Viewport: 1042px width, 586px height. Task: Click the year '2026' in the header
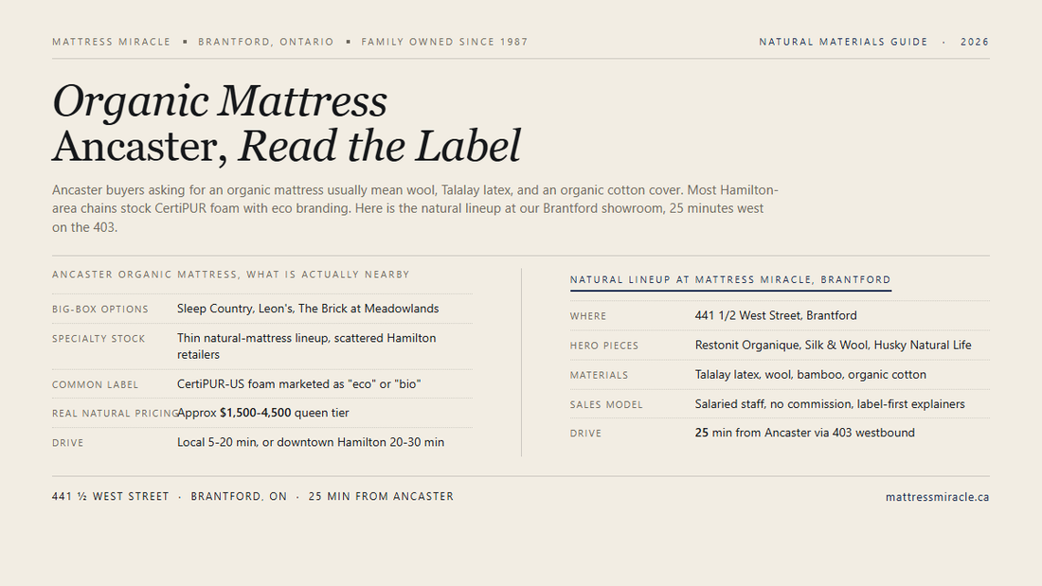click(x=975, y=42)
